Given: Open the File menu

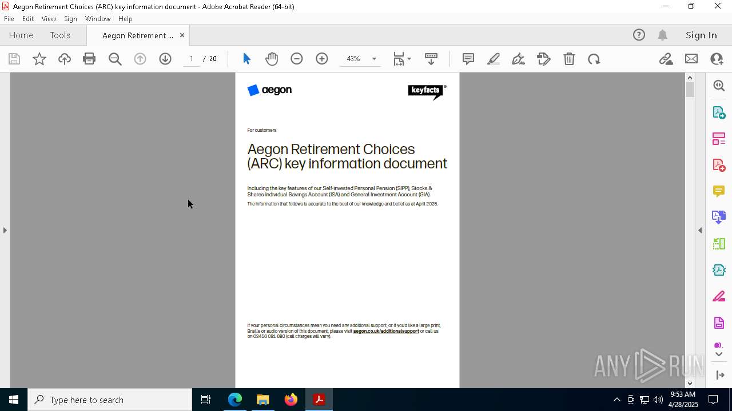Looking at the screenshot, I should point(9,18).
